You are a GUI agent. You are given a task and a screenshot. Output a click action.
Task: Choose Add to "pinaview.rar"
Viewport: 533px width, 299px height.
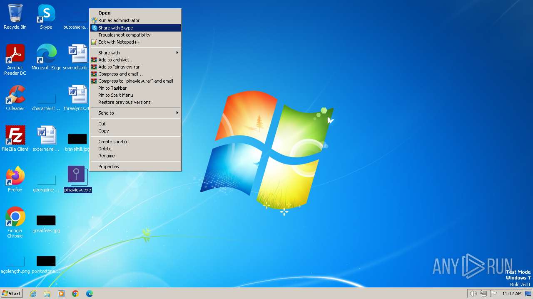coord(136,67)
